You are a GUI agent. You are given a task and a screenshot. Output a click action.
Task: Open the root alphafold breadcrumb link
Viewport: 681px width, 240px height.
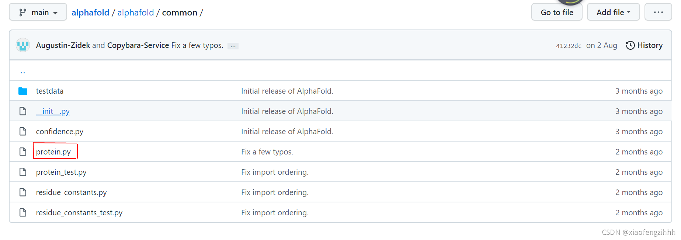[90, 13]
